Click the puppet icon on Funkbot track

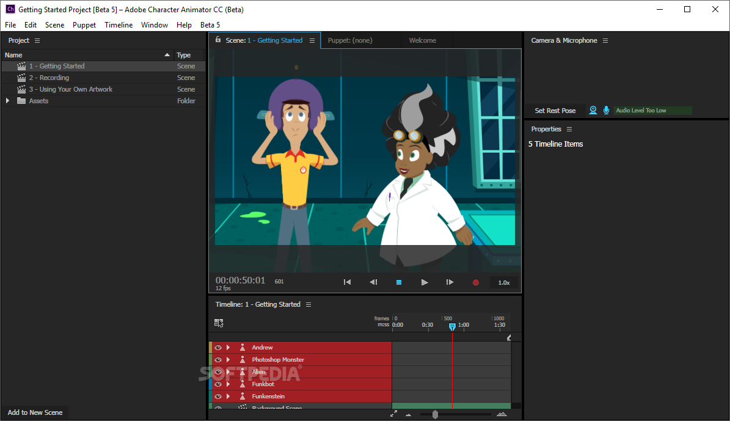[x=243, y=384]
